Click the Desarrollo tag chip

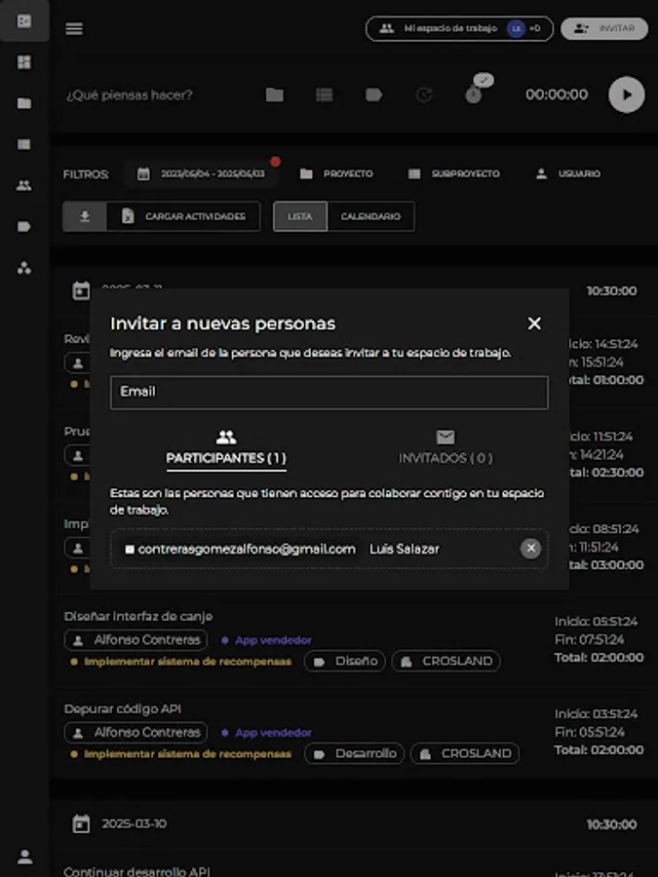[x=354, y=754]
